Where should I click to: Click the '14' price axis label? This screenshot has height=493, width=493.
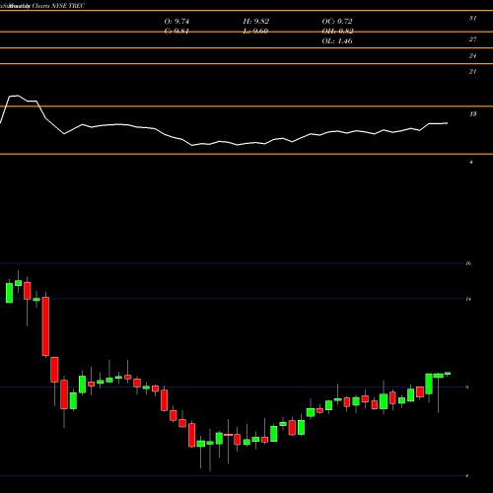tap(468, 299)
